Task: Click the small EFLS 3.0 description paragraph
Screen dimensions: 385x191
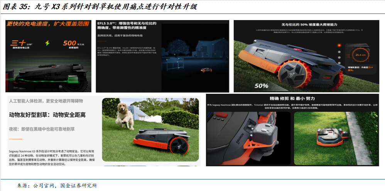Action: point(127,51)
